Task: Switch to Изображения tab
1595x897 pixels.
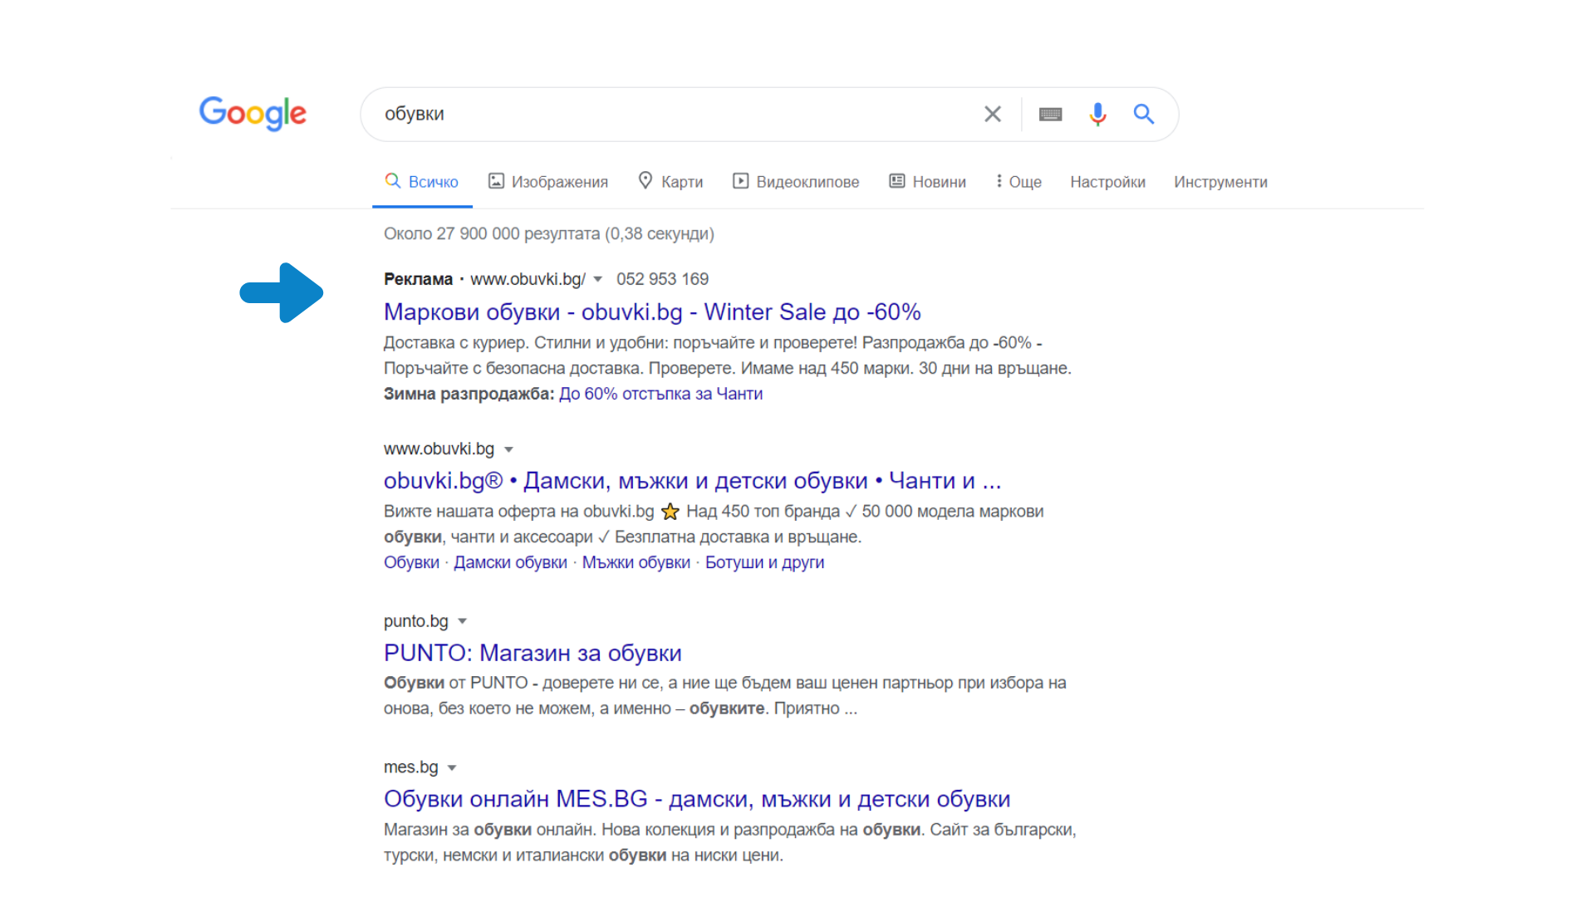Action: pyautogui.click(x=548, y=182)
